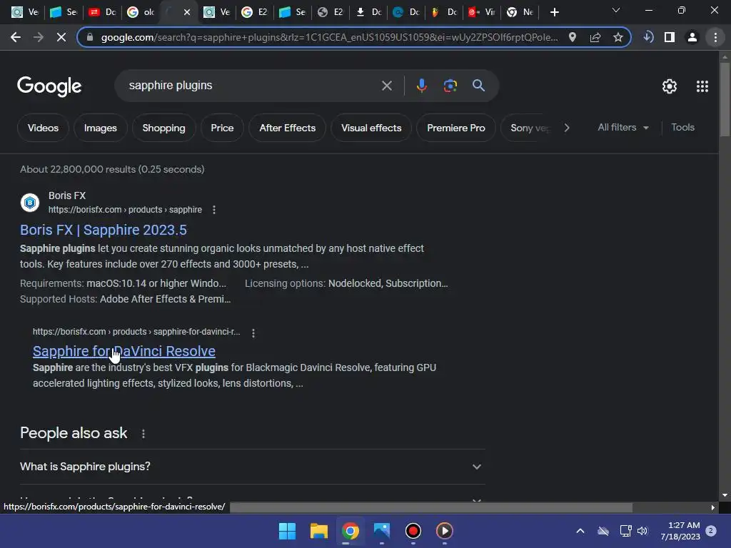Open the Chrome profile menu

click(x=692, y=37)
